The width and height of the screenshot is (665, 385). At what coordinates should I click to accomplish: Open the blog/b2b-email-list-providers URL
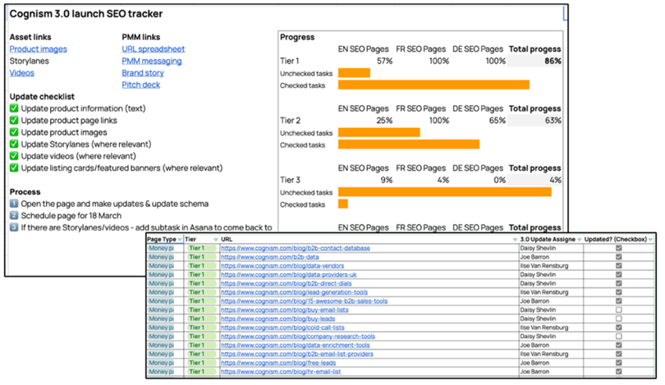point(297,354)
